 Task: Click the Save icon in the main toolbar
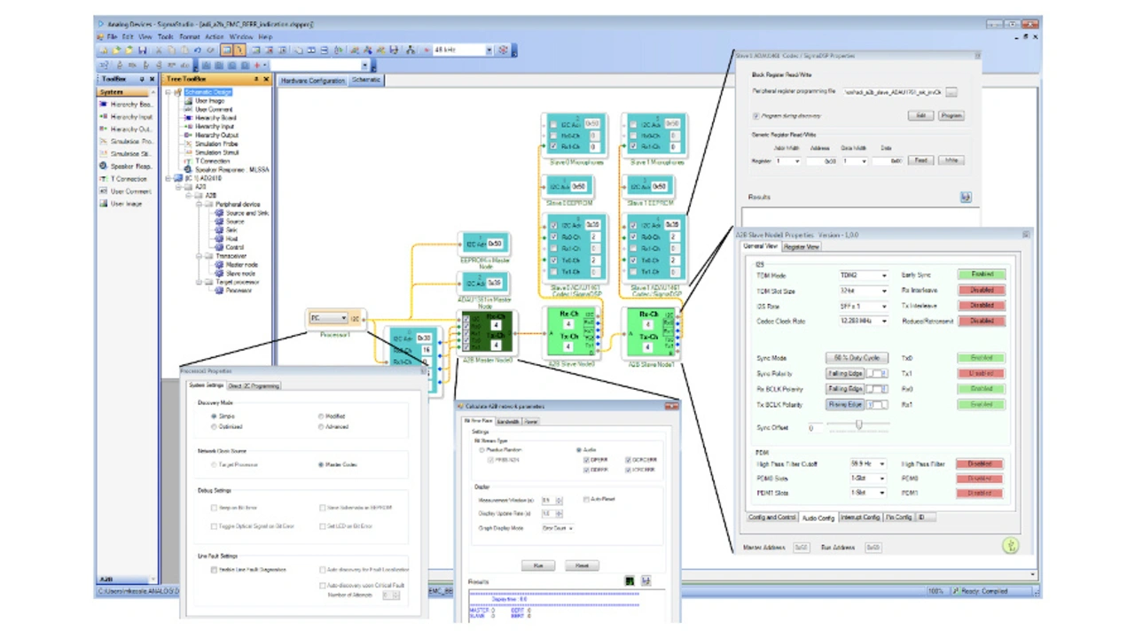[x=142, y=51]
